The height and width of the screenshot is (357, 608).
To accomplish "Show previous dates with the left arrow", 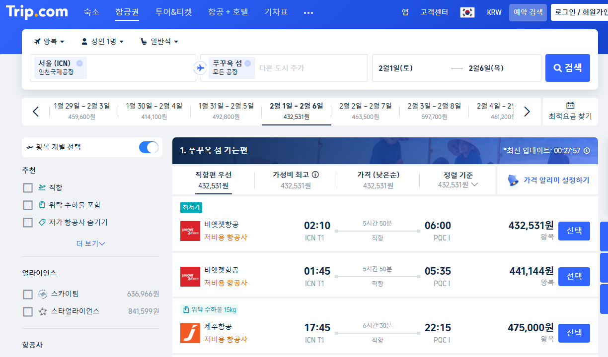I will [x=35, y=112].
